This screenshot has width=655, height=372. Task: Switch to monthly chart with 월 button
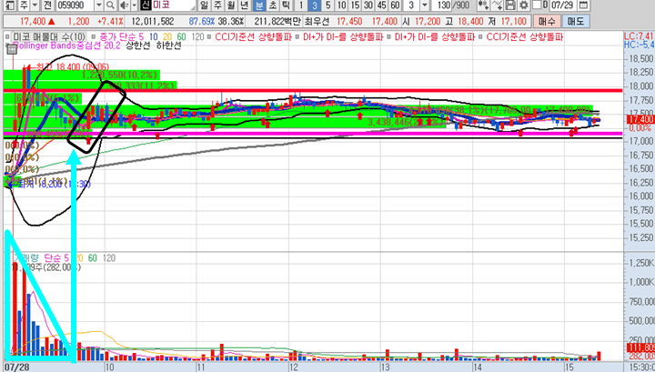231,5
